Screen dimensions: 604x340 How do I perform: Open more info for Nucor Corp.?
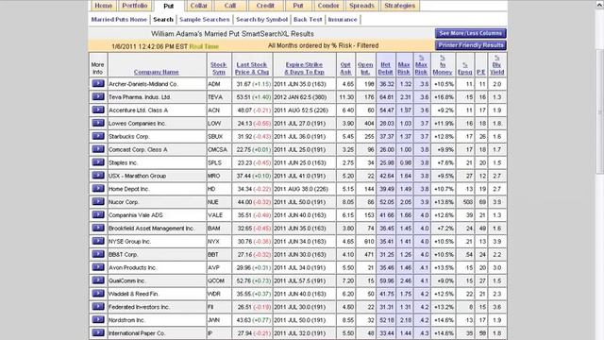[98, 201]
